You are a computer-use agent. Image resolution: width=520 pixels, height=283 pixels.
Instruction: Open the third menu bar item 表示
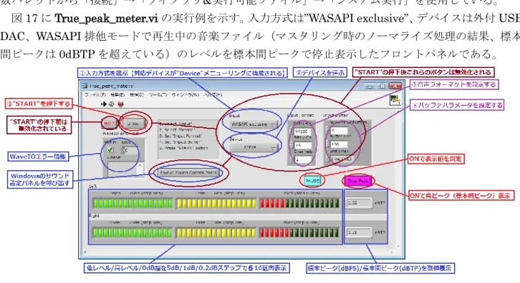137,94
